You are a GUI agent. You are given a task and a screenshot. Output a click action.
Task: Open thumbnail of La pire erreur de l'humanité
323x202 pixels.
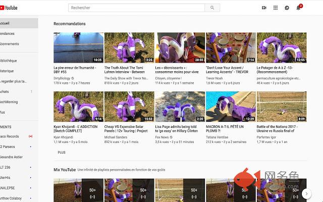click(x=79, y=47)
